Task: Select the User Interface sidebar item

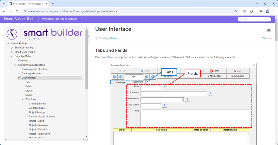Action: coord(50,78)
